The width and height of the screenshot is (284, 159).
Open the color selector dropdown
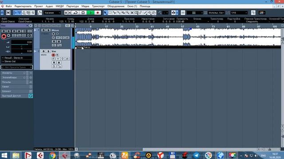[x=262, y=13]
